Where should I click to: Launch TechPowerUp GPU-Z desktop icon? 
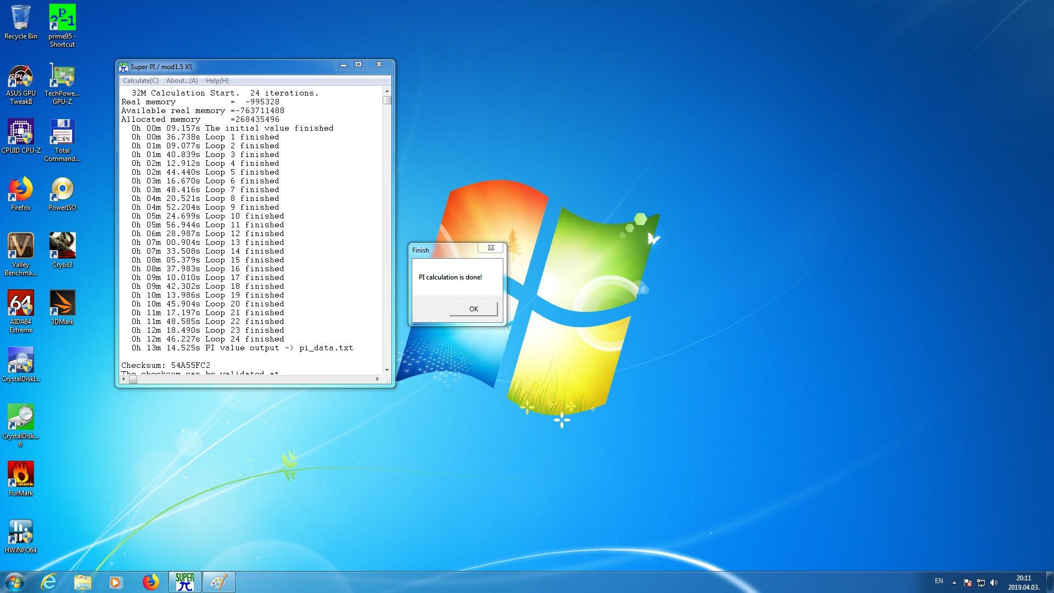(62, 83)
